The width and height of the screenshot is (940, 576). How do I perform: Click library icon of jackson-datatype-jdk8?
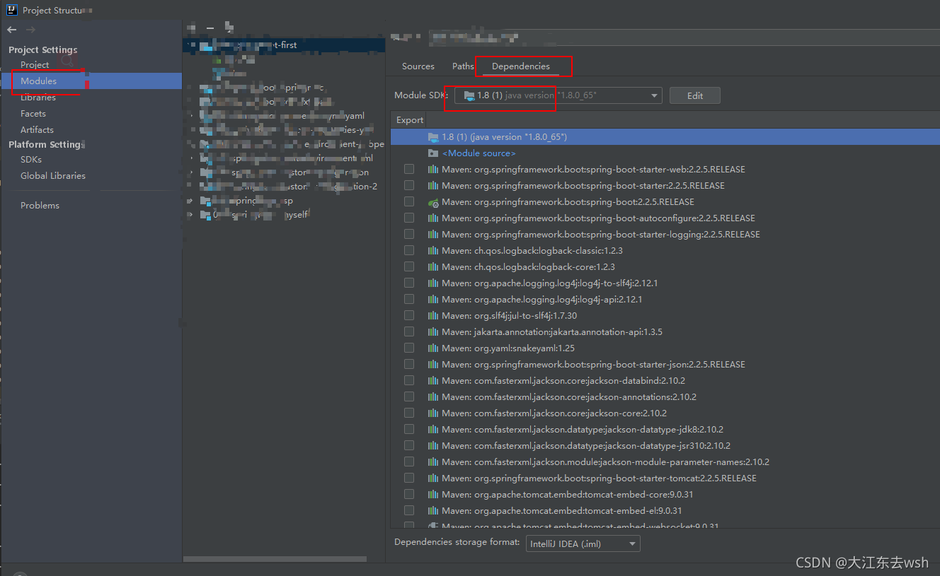[433, 430]
